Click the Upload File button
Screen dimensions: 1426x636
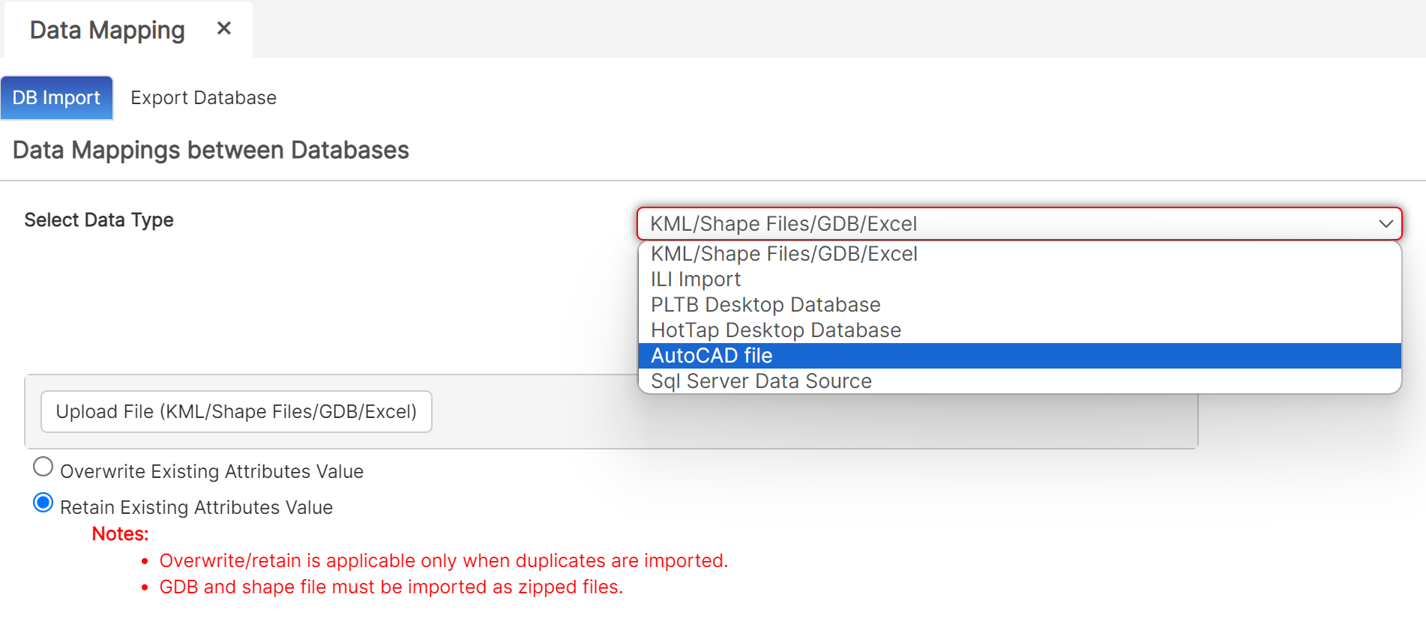pyautogui.click(x=236, y=411)
